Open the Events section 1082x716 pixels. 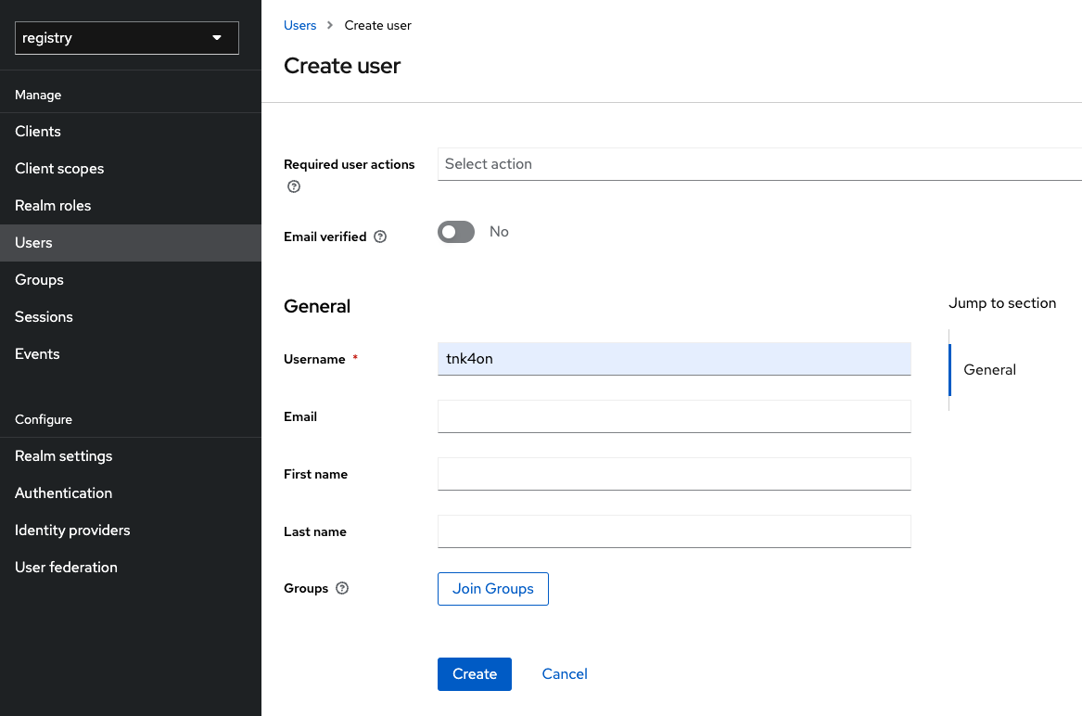[x=37, y=353]
